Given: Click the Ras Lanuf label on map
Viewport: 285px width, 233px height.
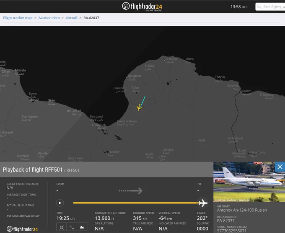Looking at the screenshot, I should (x=96, y=116).
